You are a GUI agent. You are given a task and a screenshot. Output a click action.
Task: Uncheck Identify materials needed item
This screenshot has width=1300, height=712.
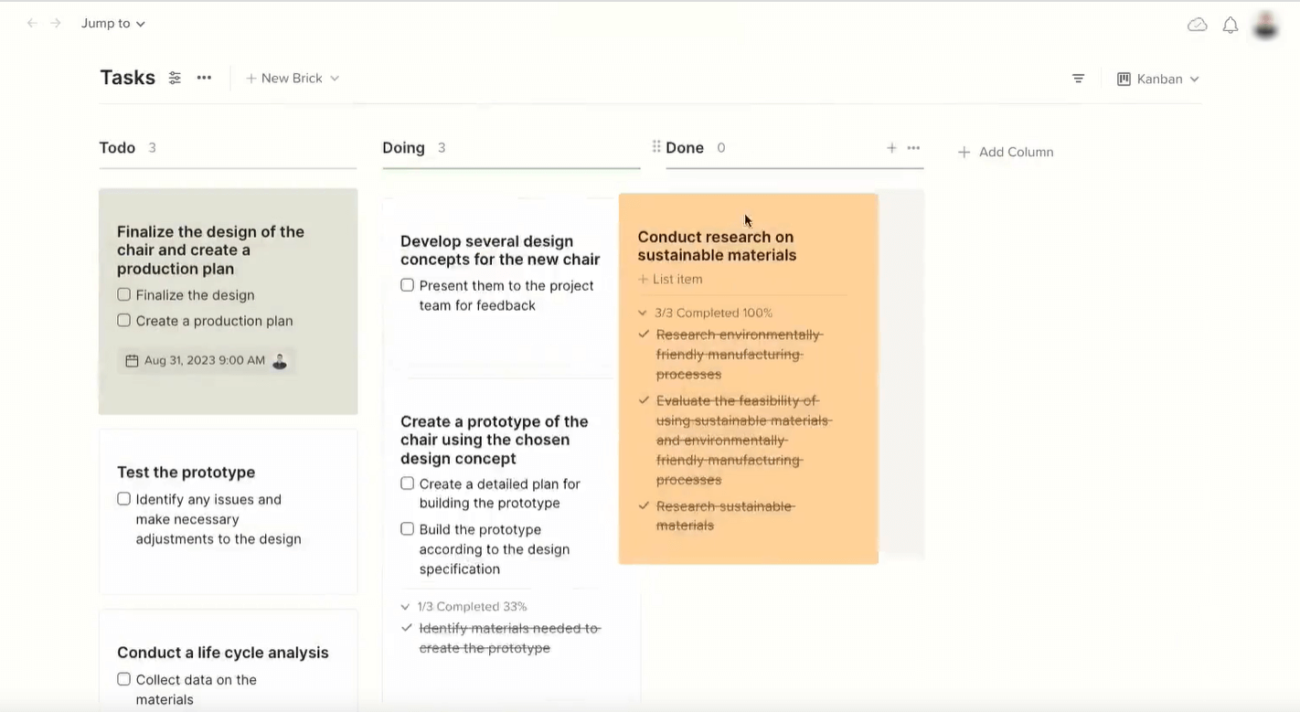(x=407, y=628)
